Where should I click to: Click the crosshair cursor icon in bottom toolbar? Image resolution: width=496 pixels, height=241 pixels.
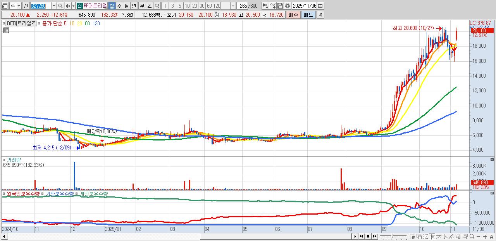tap(432, 237)
